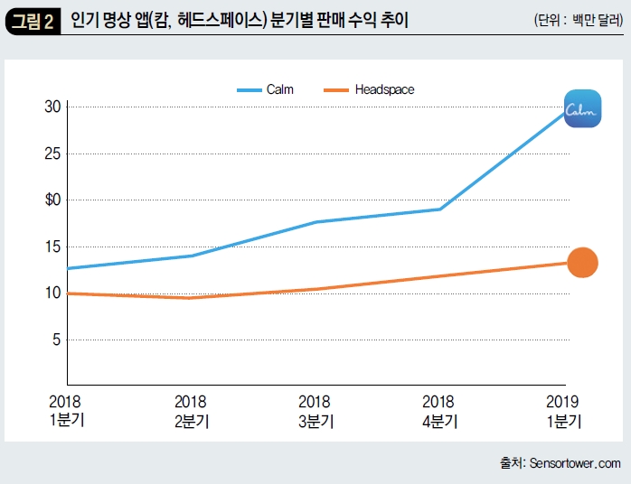The height and width of the screenshot is (484, 631).
Task: Click the chart title '인기 명상 앱(캄, 헤드스페이스) 분기별 판매 수익 추이'
Action: pos(240,20)
